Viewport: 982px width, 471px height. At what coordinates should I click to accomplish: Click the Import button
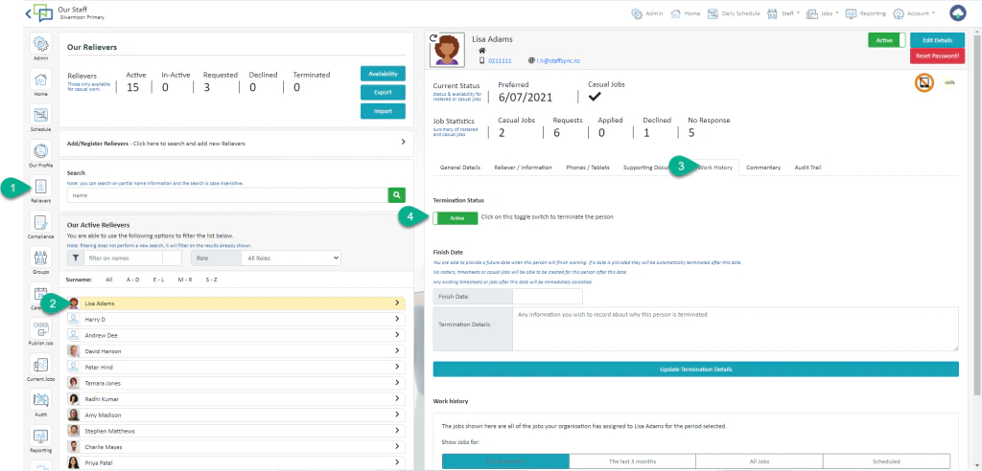[x=383, y=111]
